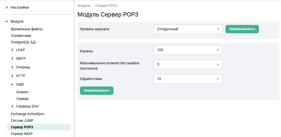Open Временные файлы module
This screenshot has width=281, height=137.
pos(27,29)
